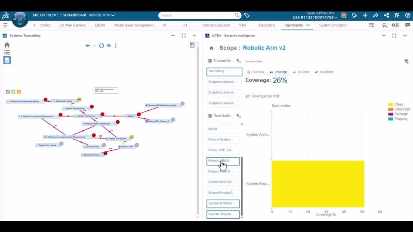This screenshot has width=413, height=232.
Task: Open the social network share icon
Action: tap(386, 15)
